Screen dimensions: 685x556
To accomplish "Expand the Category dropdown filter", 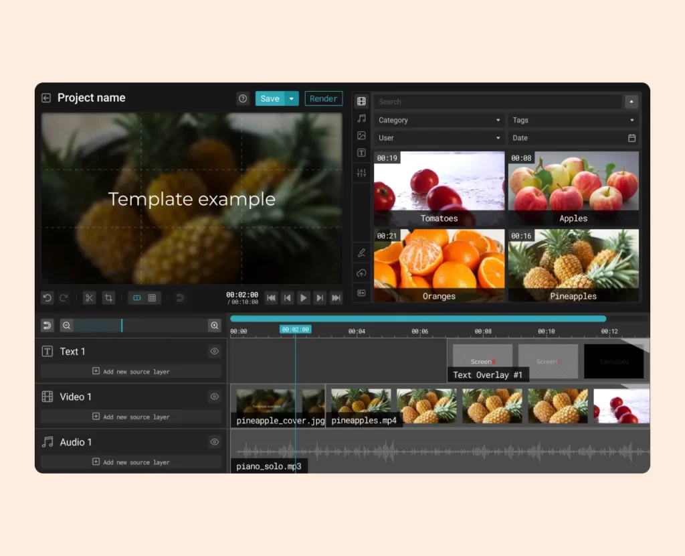I will point(439,121).
